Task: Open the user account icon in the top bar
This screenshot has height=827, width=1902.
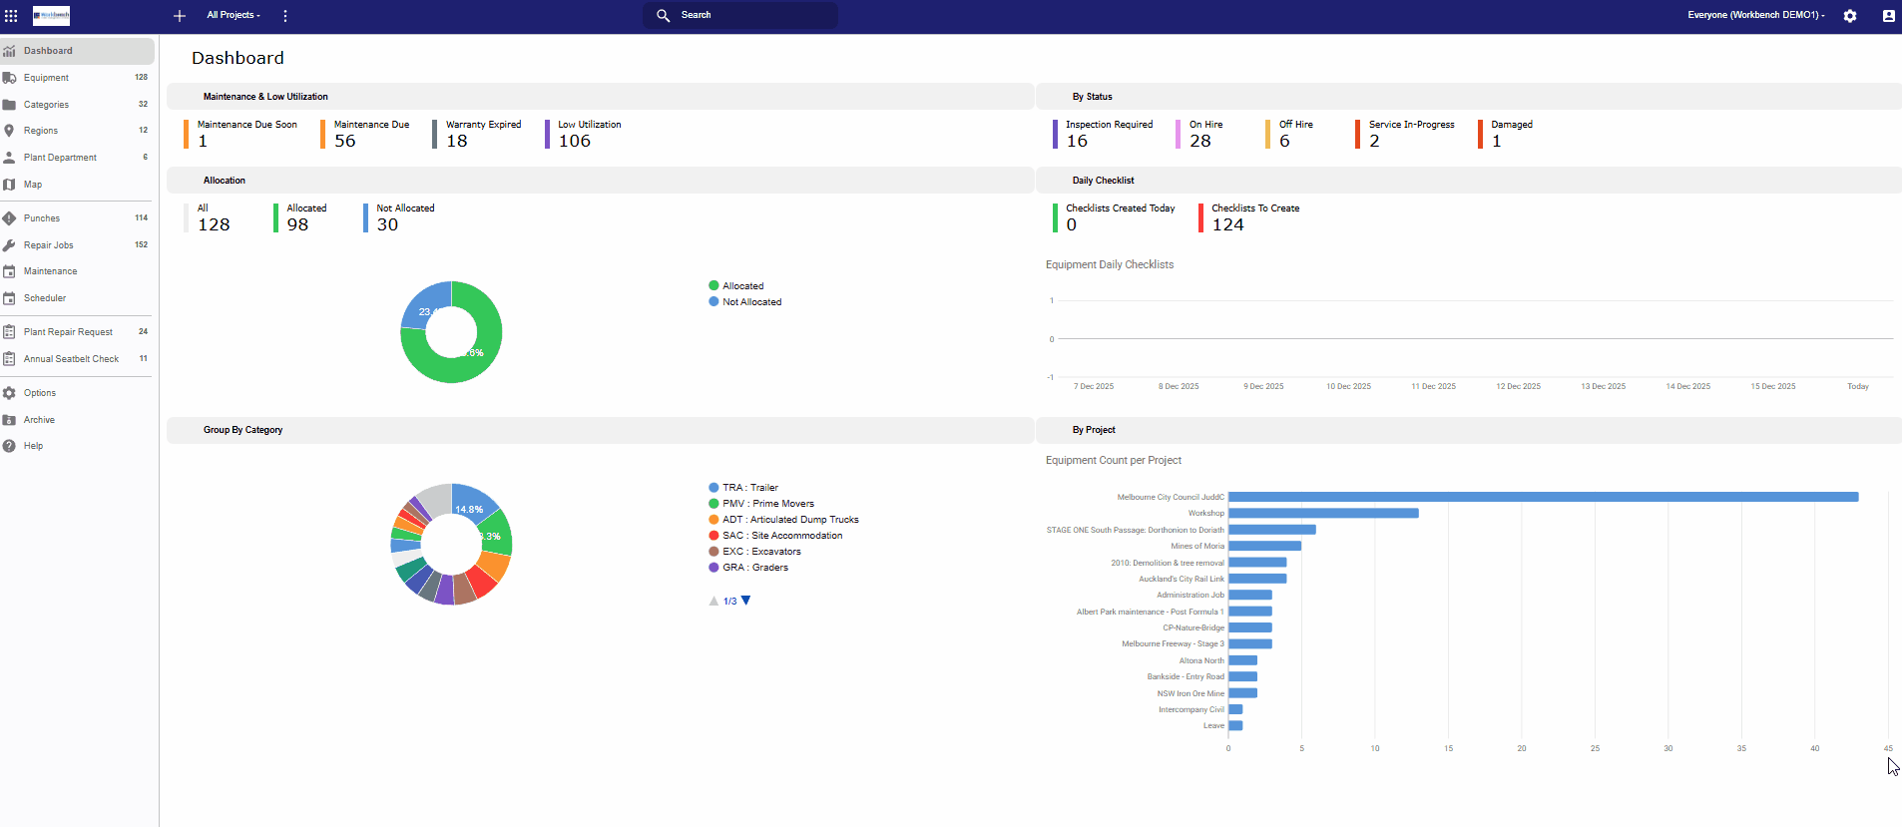Action: point(1889,16)
